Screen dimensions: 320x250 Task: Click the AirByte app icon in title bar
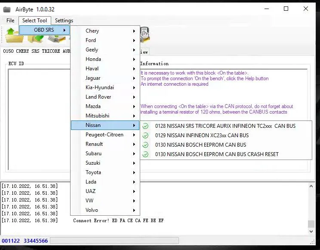[7, 9]
